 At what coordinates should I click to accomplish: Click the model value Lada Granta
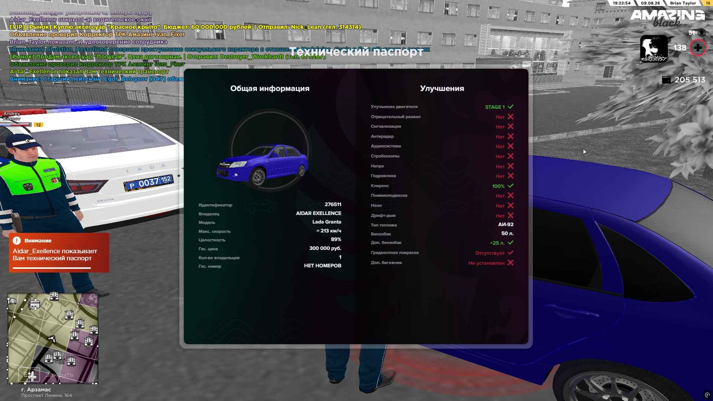tap(327, 222)
